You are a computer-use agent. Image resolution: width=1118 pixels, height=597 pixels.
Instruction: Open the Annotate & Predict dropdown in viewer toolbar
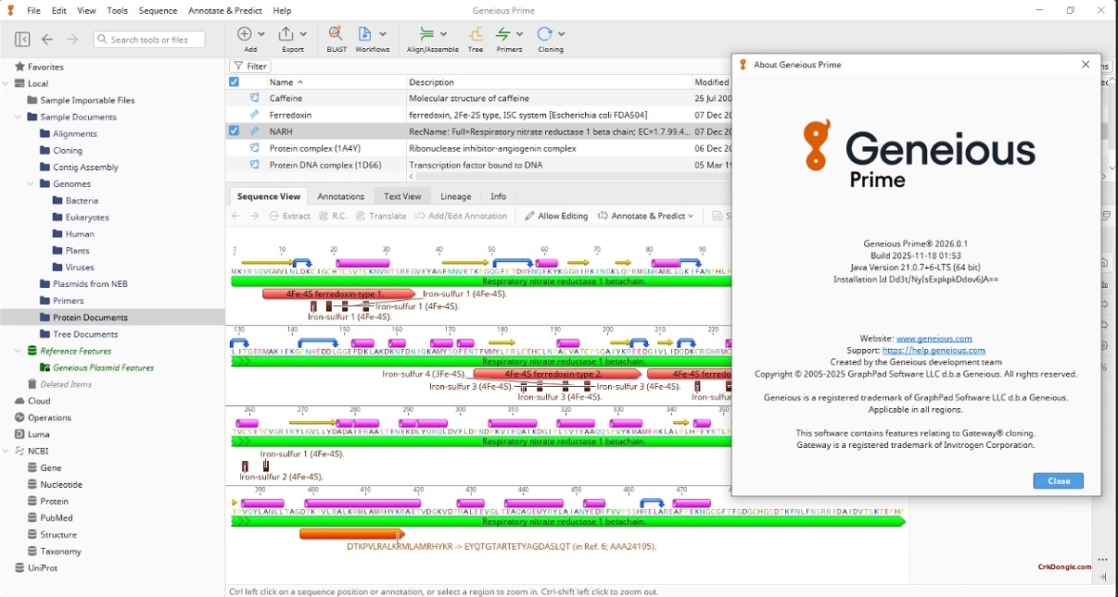tap(646, 216)
